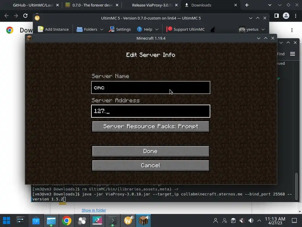
Task: Open the gray circles taskbar app
Action: coord(82,220)
